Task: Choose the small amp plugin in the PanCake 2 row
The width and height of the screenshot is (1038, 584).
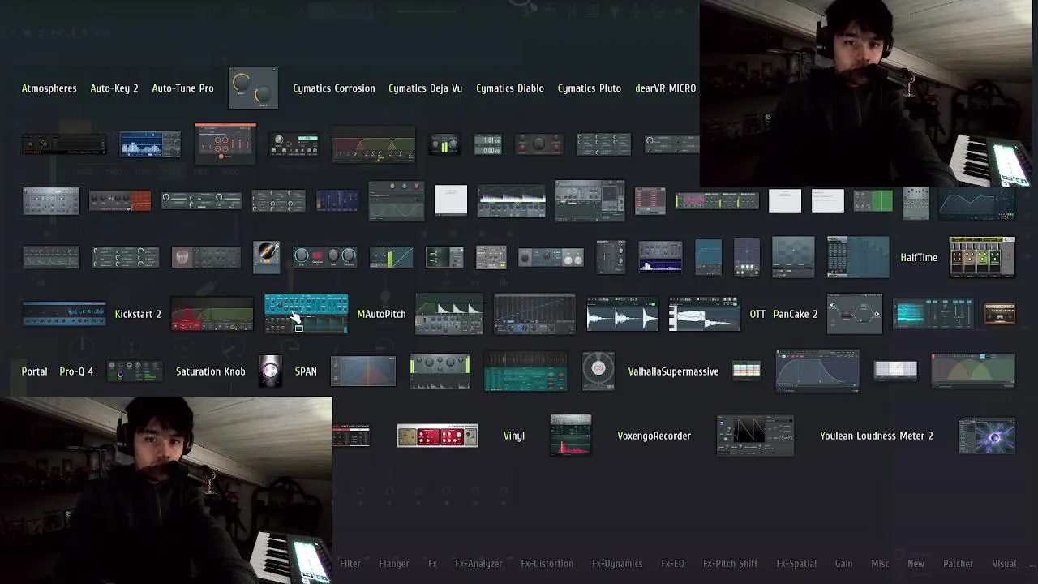Action: pos(999,314)
